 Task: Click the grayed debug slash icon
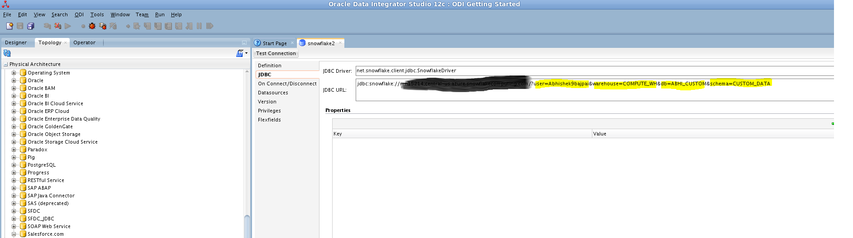pyautogui.click(x=113, y=26)
